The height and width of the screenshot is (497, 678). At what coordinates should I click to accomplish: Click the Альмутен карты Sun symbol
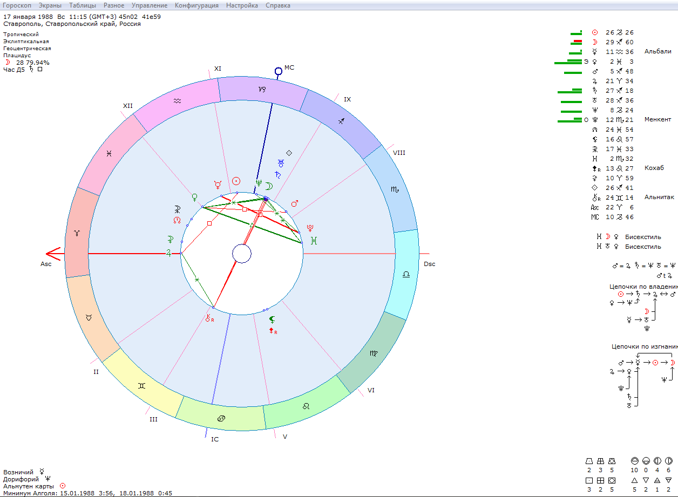point(63,486)
